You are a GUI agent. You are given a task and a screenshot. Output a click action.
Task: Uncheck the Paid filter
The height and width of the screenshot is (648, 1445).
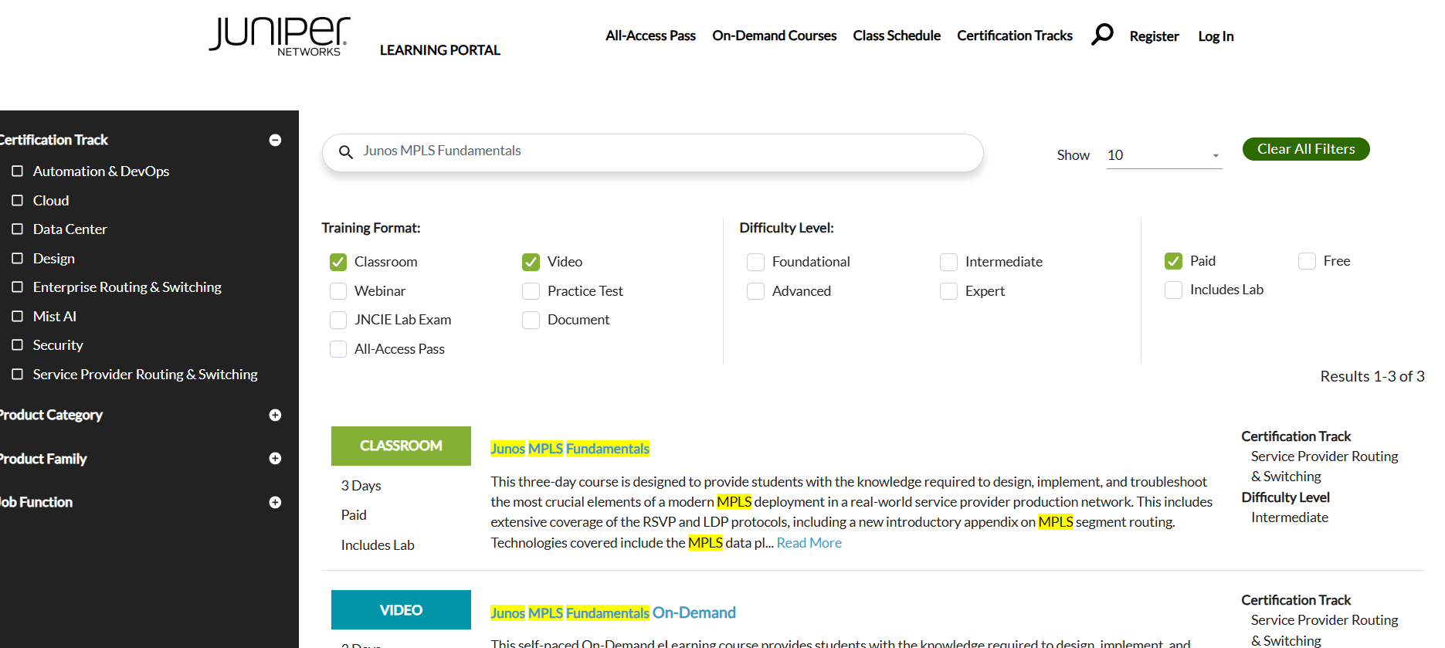[x=1173, y=261]
